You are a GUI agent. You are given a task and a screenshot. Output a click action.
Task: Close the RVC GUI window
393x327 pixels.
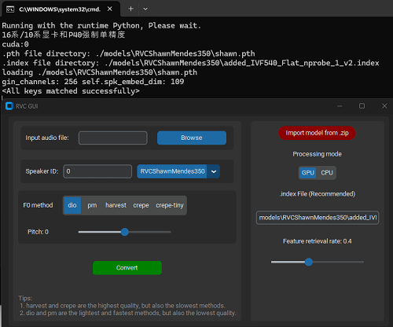(384, 106)
